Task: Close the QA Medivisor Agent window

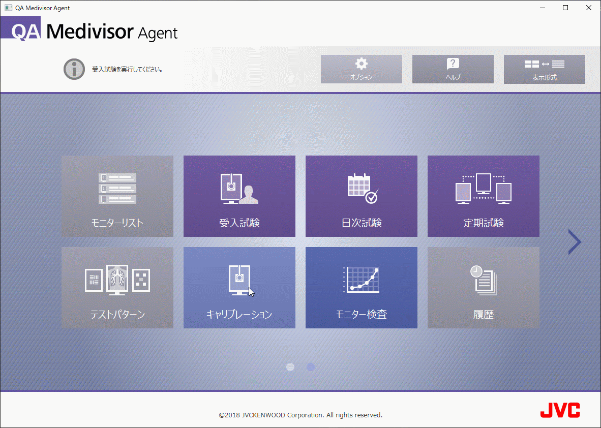Action: [x=589, y=8]
